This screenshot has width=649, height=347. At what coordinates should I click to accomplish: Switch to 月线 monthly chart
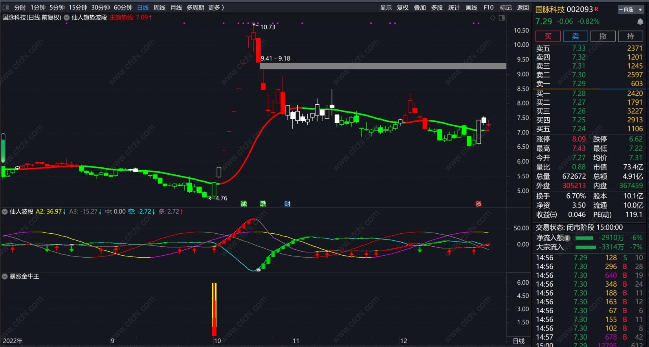pos(176,7)
